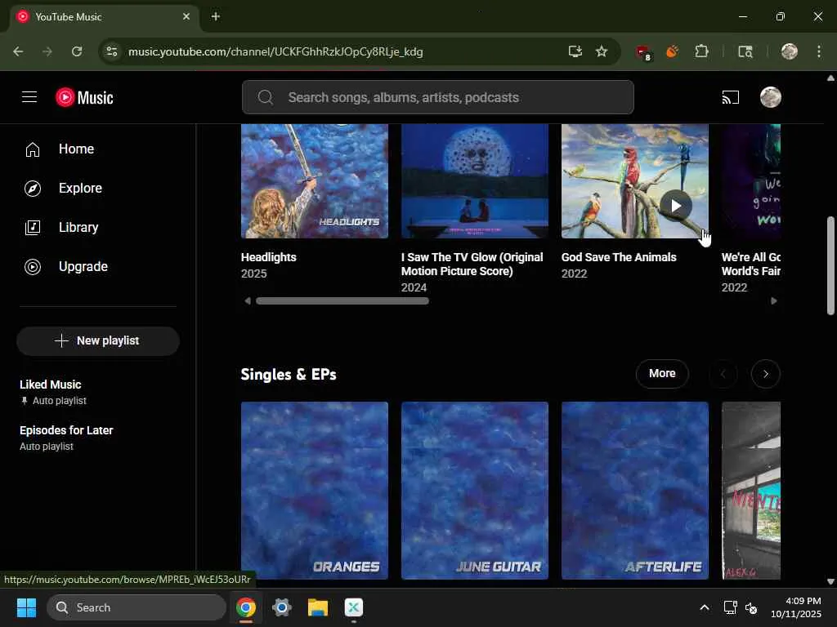Open the Extensions puzzle icon
The height and width of the screenshot is (627, 837).
point(701,51)
